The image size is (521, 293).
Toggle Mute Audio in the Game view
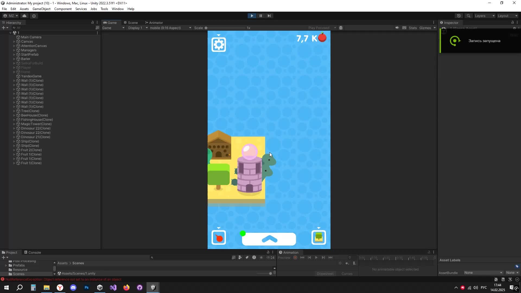397,28
